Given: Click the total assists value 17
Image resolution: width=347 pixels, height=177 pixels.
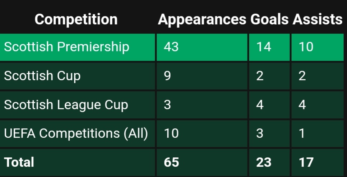Looking at the screenshot, I should [x=306, y=162].
